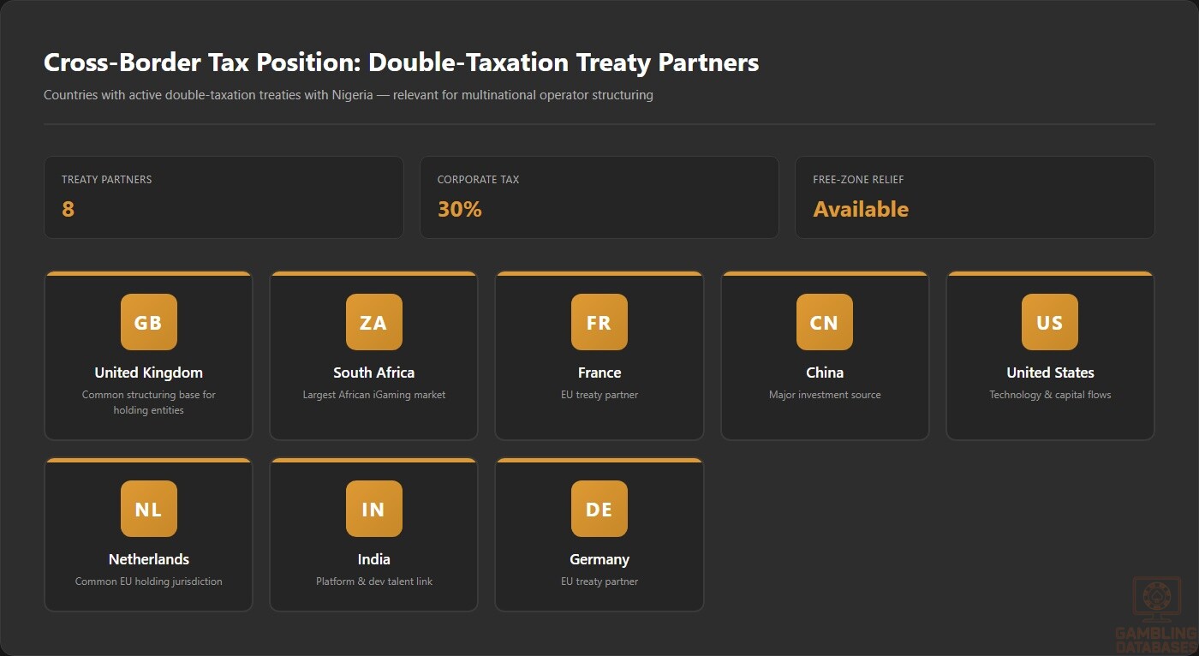Select the Corporate Tax 30% card

pos(599,197)
